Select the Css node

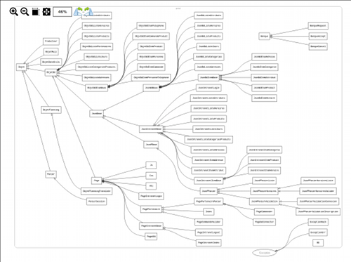151,176
